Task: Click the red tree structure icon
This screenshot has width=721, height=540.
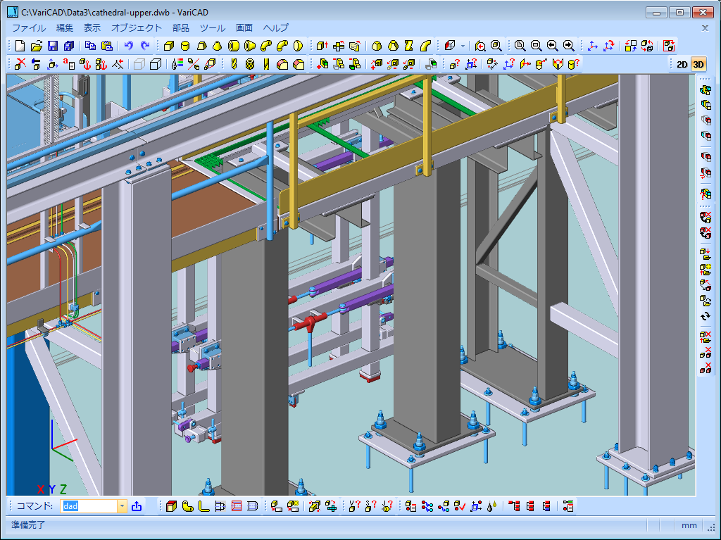Action: (514, 506)
